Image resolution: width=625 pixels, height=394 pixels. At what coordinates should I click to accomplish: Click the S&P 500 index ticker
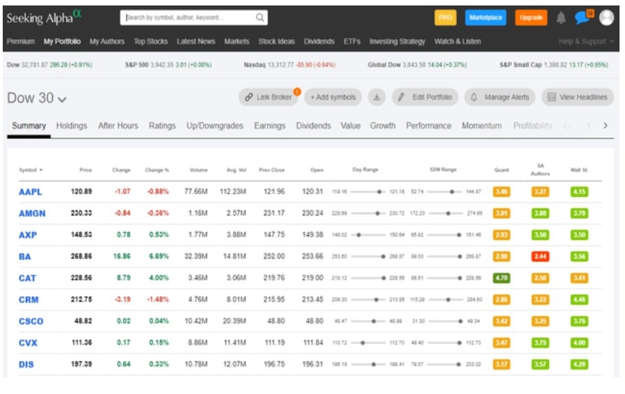click(x=168, y=65)
